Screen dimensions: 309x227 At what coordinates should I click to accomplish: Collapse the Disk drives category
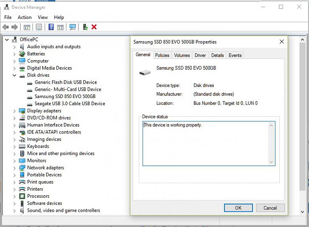tap(14, 75)
